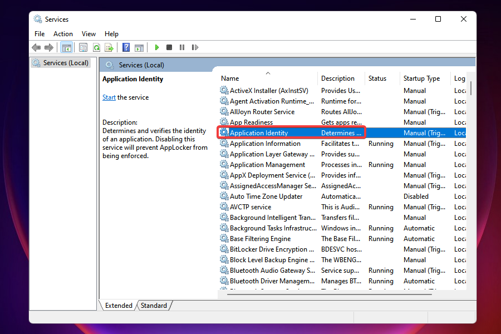501x334 pixels.
Task: Click gear icon beside Application Identity
Action: [x=224, y=132]
